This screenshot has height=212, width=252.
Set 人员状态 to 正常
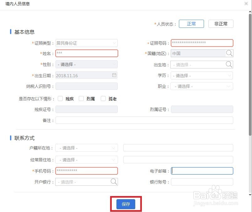(x=191, y=24)
